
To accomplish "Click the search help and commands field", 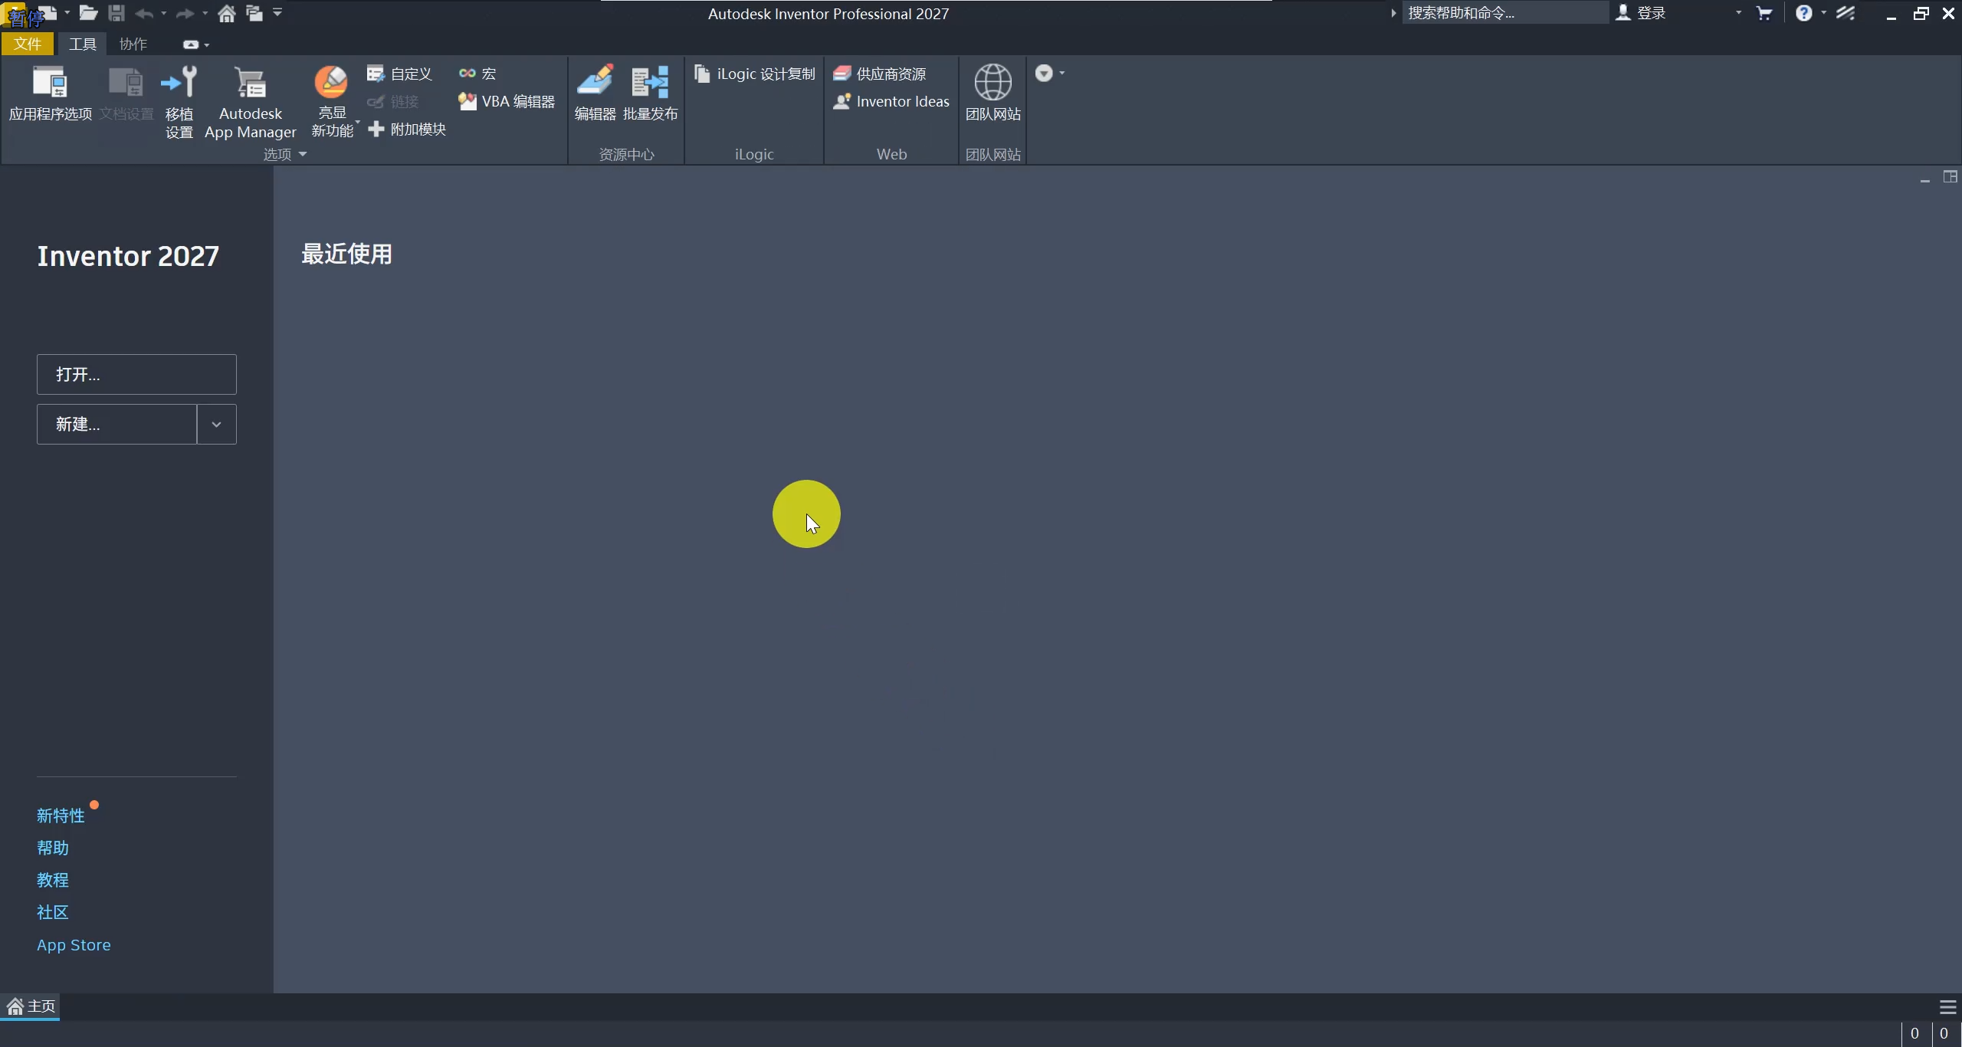I will 1505,13.
